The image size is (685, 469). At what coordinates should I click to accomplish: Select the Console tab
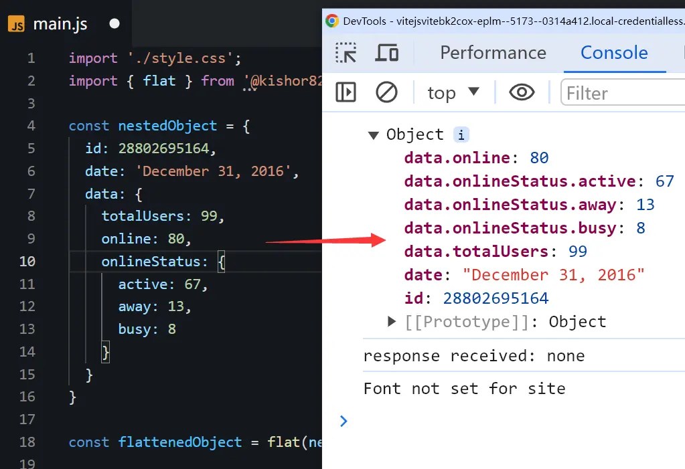pos(614,52)
